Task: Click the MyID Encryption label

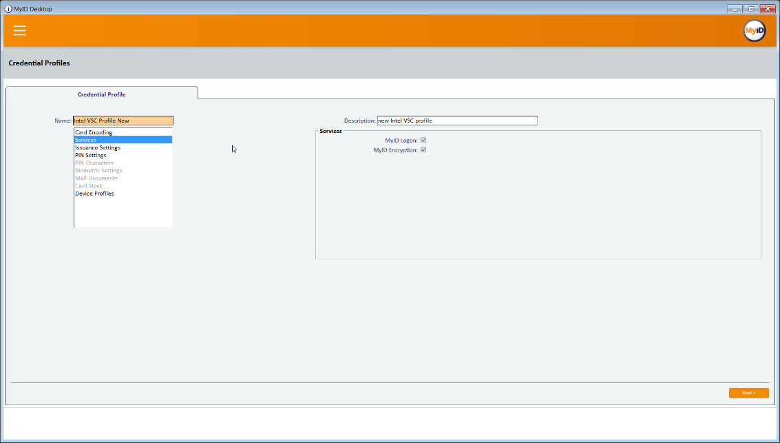Action: click(x=395, y=150)
